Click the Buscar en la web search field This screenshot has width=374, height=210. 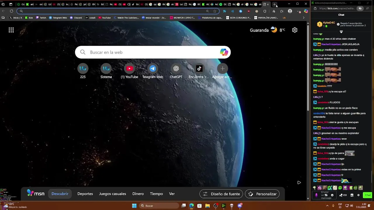click(x=153, y=52)
